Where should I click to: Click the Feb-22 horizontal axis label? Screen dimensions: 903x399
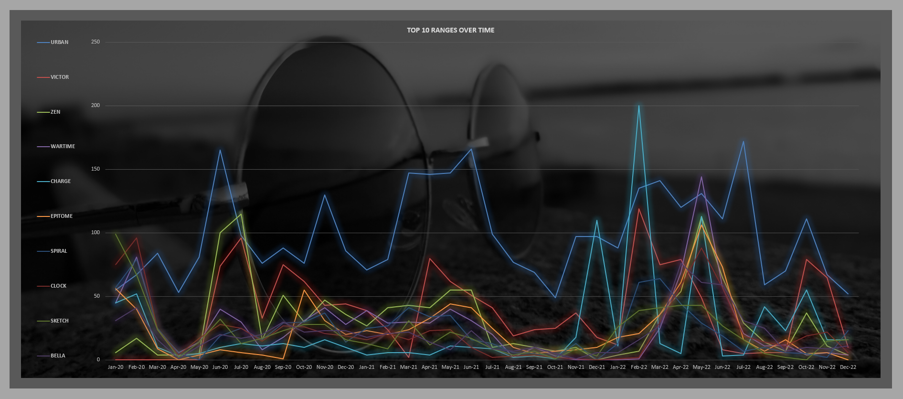pyautogui.click(x=639, y=367)
